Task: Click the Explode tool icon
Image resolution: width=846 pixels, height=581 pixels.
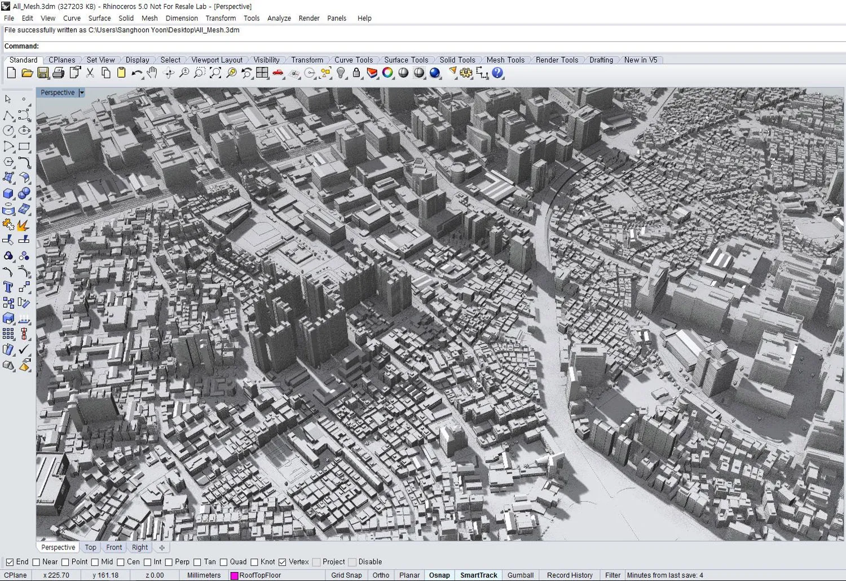Action: [x=23, y=225]
